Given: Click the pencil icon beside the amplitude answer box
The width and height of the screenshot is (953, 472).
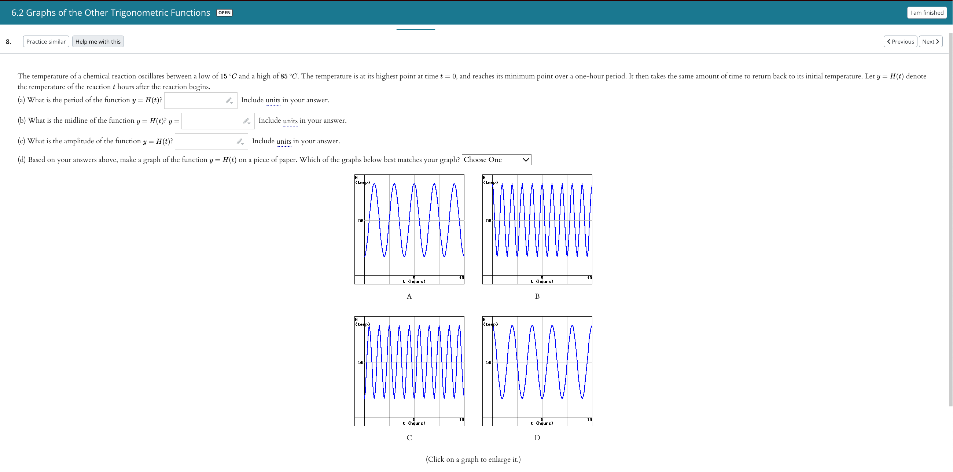Looking at the screenshot, I should [x=239, y=141].
